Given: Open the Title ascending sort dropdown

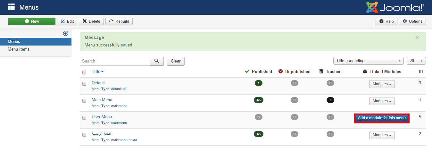Looking at the screenshot, I should pos(368,61).
